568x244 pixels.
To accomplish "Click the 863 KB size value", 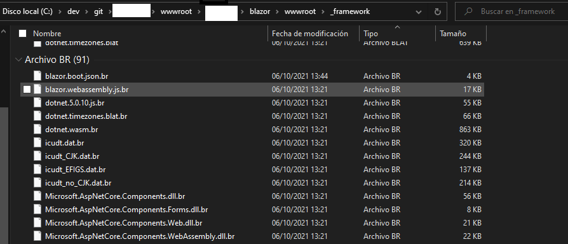I will point(470,130).
